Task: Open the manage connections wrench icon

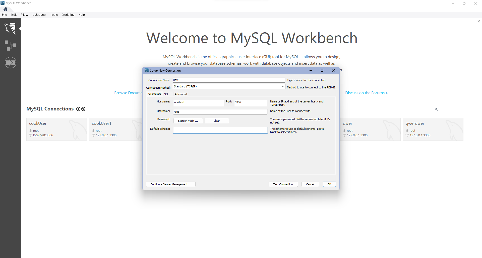Action: pos(83,109)
